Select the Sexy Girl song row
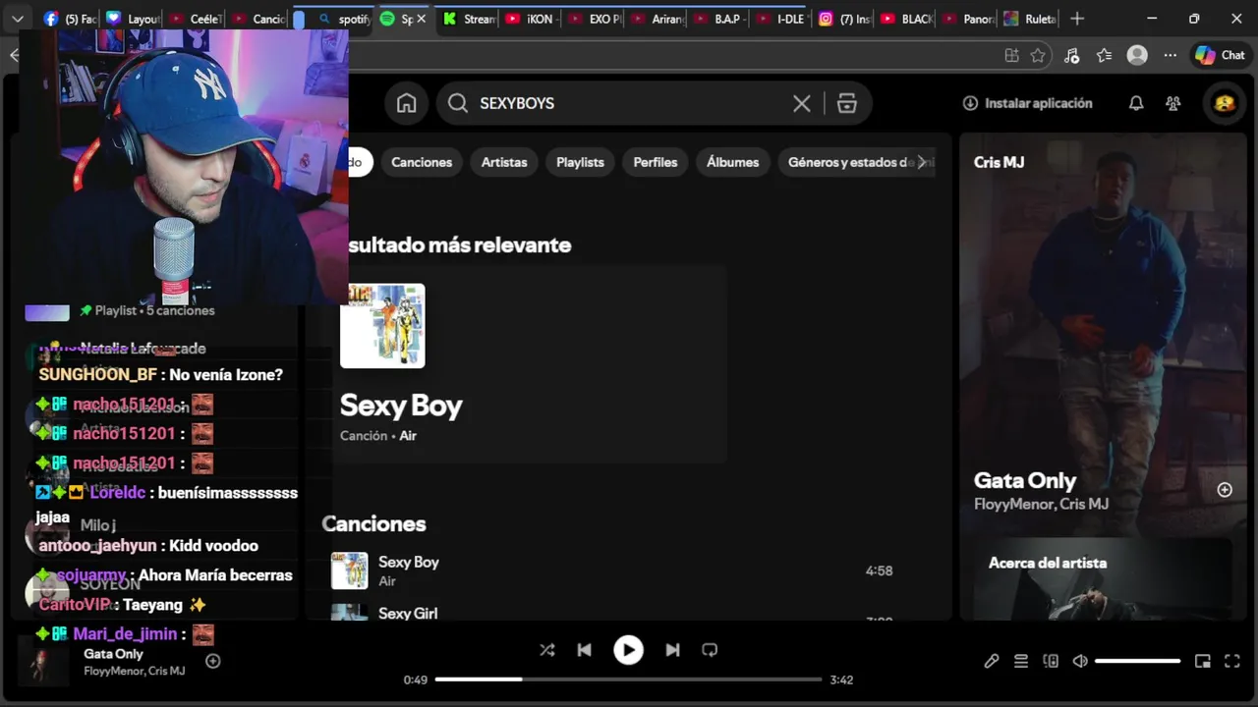 [609, 613]
